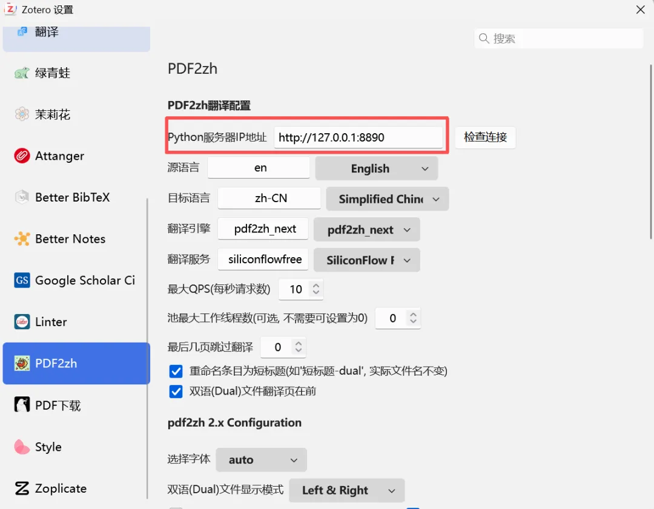Click the Zotero logo in title bar
The image size is (654, 509).
[x=10, y=9]
